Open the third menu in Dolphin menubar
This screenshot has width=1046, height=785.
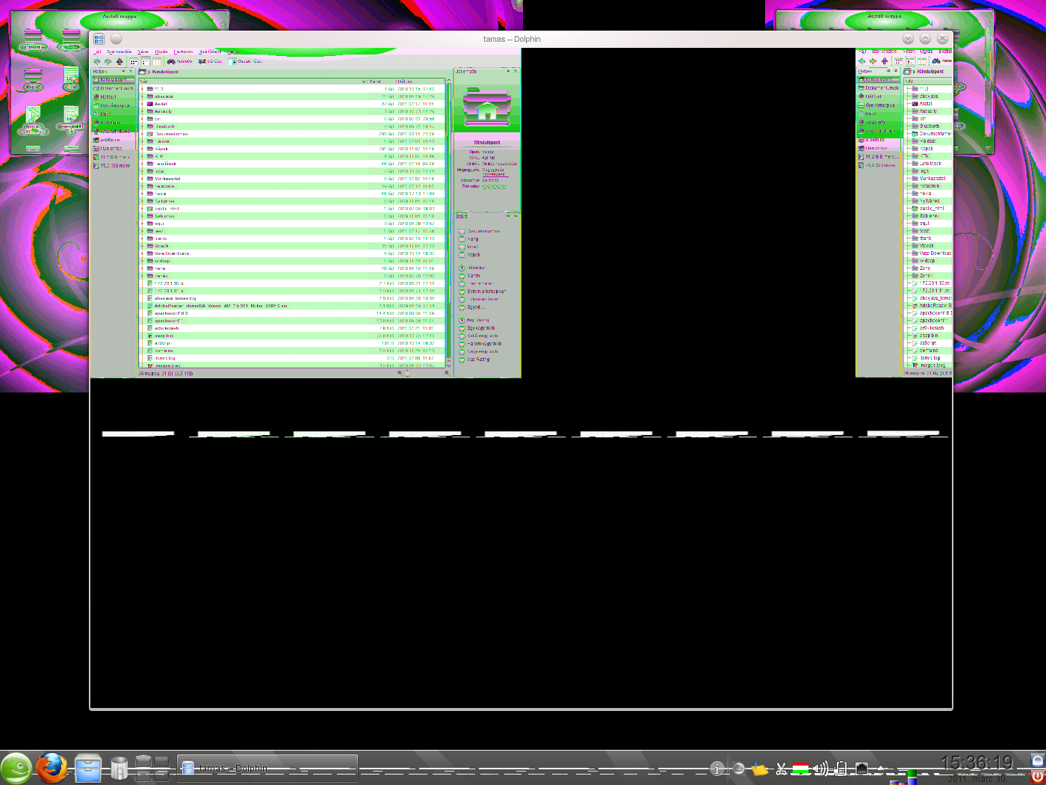click(x=143, y=52)
